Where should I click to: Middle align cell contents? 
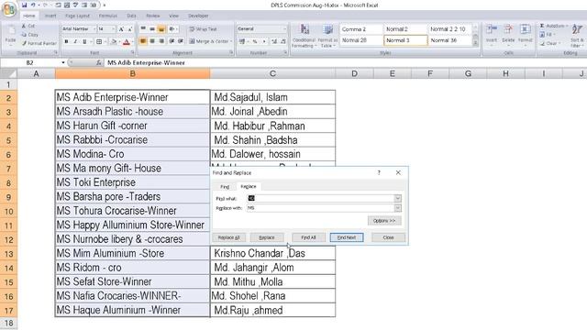coord(152,28)
